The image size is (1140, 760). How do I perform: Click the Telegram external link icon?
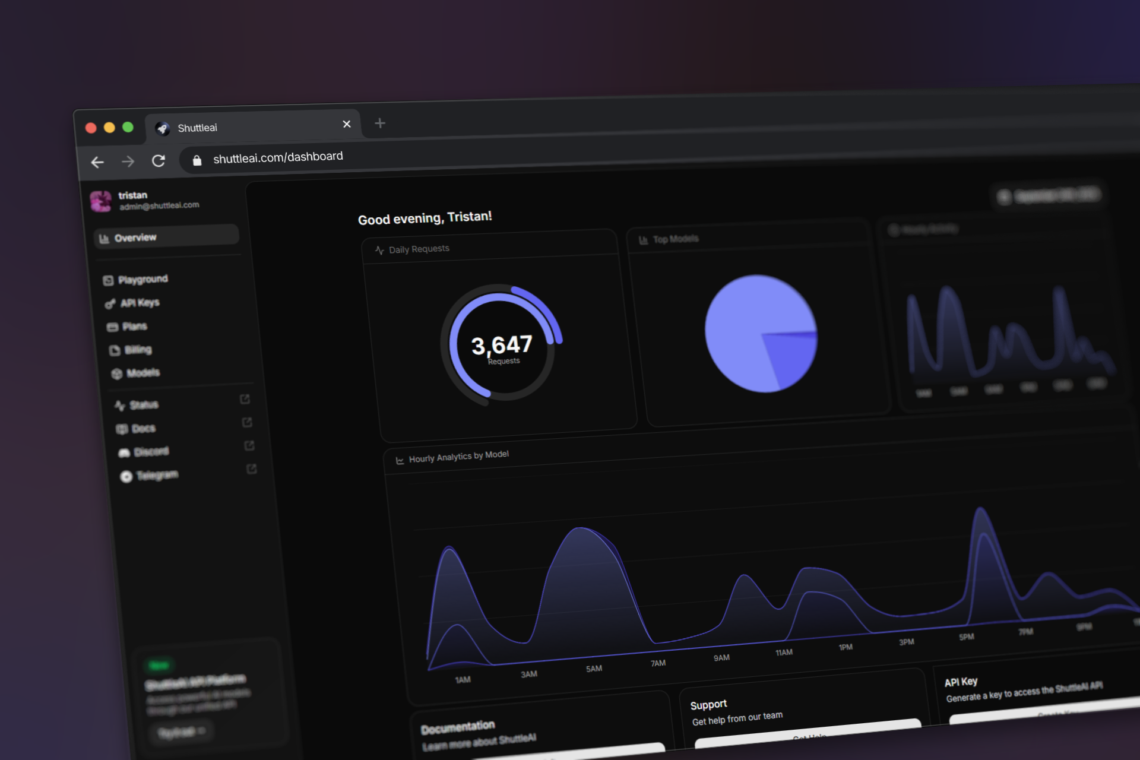(x=252, y=469)
